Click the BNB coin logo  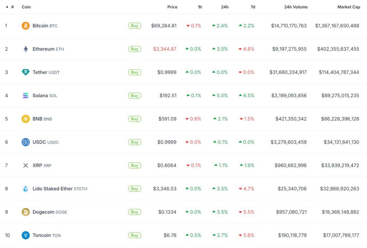[25, 119]
